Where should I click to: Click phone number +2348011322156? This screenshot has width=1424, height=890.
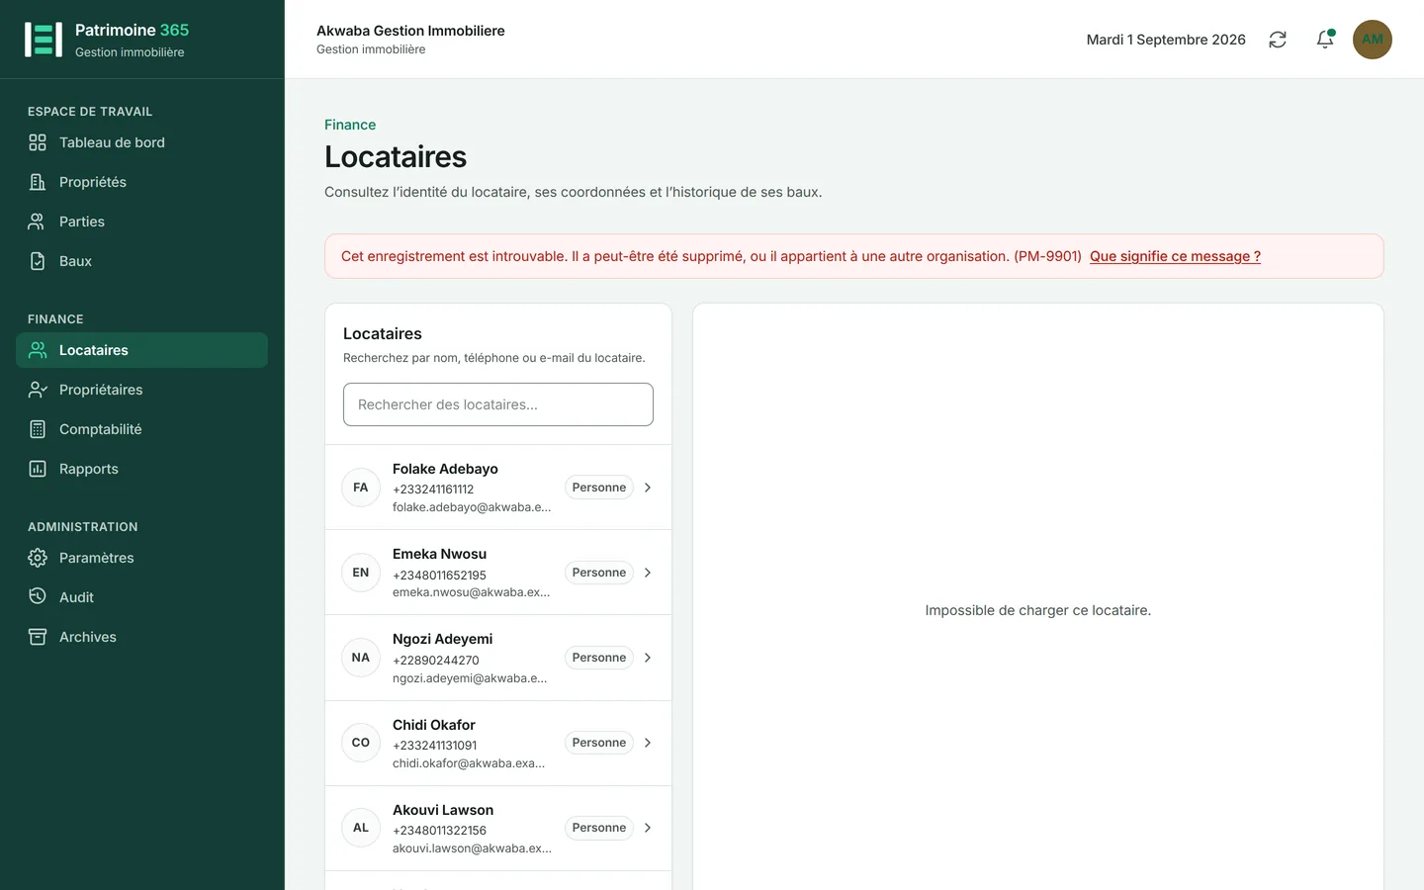point(439,831)
